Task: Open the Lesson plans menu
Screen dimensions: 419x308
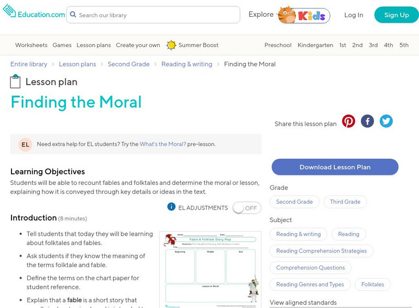Action: pos(93,45)
